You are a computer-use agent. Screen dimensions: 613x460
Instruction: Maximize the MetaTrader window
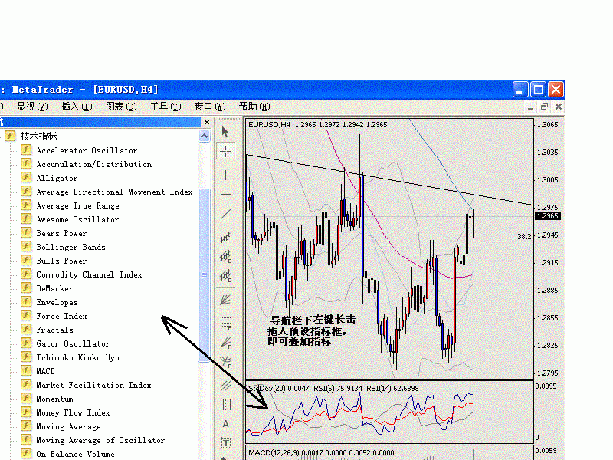(x=538, y=90)
